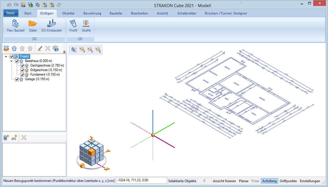Screen dimensions: 328x187
Task: Click the grey X delete icon in lower panel
Action: pyautogui.click(x=24, y=138)
